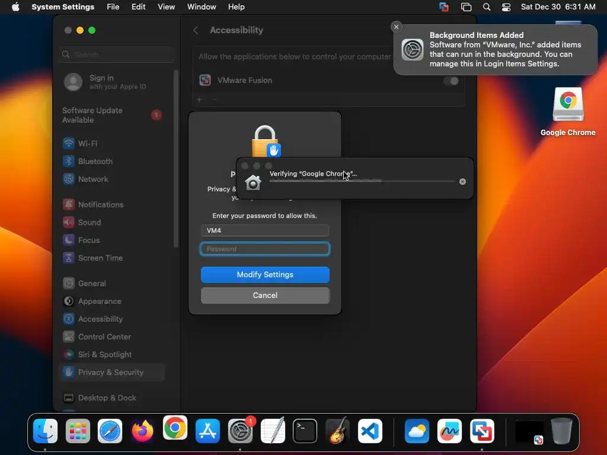607x455 pixels.
Task: Launch Visual Studio Code from Dock
Action: click(x=370, y=431)
